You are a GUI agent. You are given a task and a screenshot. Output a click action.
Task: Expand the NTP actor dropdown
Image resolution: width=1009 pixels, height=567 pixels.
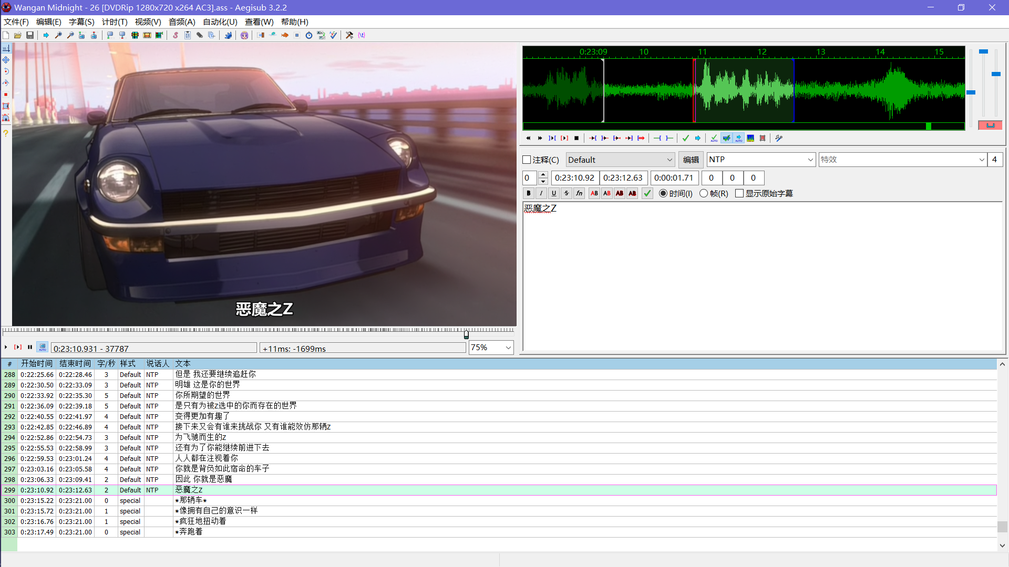tap(810, 160)
